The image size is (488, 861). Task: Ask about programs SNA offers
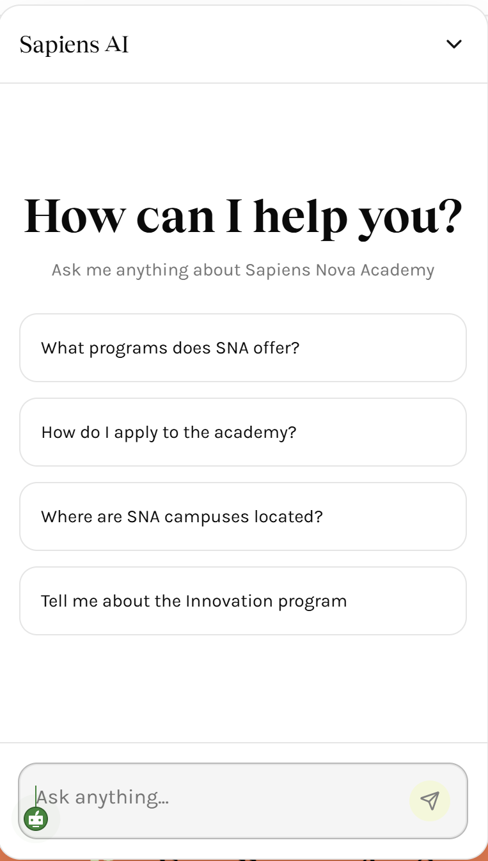click(243, 348)
